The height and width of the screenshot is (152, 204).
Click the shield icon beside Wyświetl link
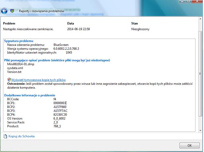coord(9,80)
